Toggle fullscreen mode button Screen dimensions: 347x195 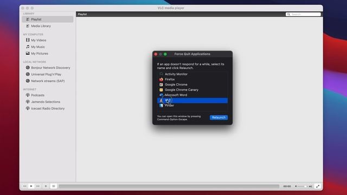318,186
